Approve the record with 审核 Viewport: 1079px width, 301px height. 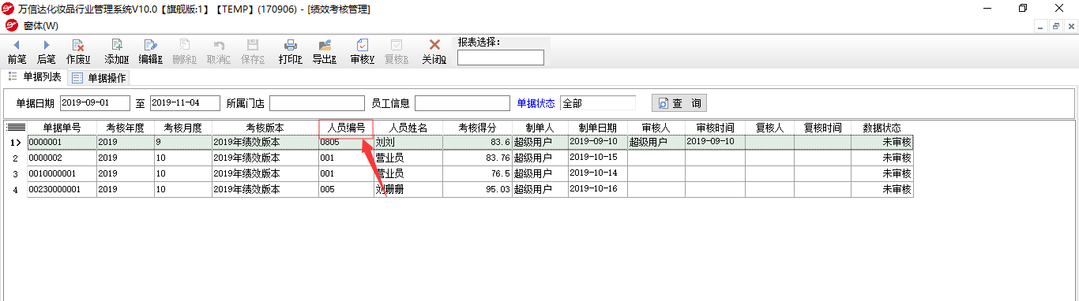pyautogui.click(x=363, y=52)
